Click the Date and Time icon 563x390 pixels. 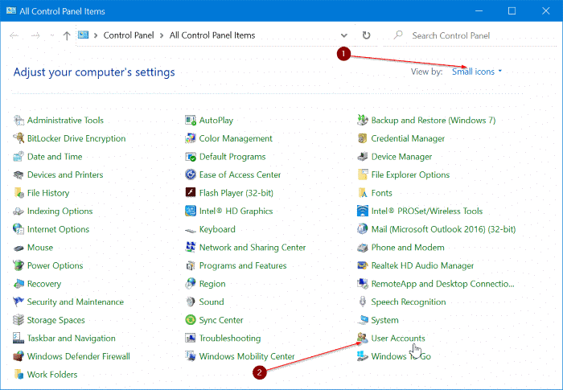18,157
